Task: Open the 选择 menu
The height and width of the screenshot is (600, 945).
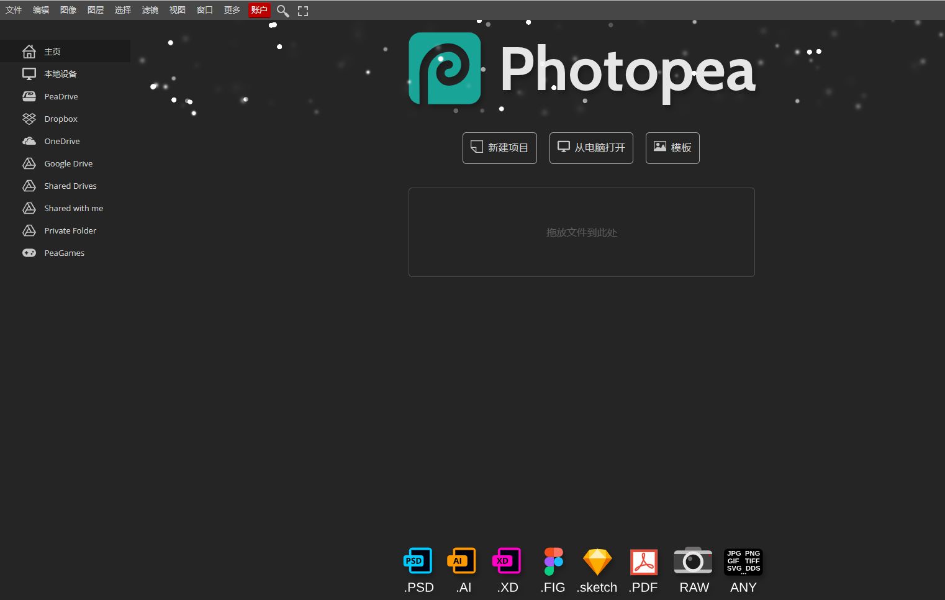Action: point(123,10)
